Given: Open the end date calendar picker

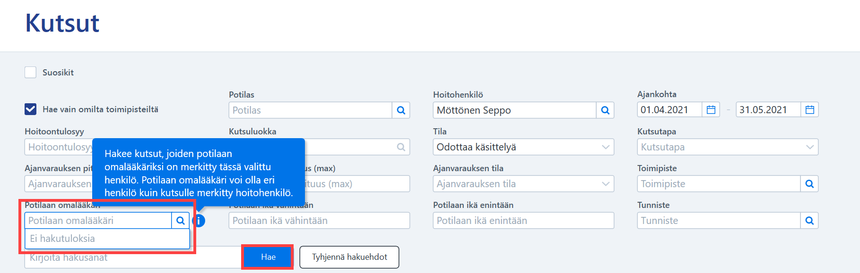Looking at the screenshot, I should point(809,110).
